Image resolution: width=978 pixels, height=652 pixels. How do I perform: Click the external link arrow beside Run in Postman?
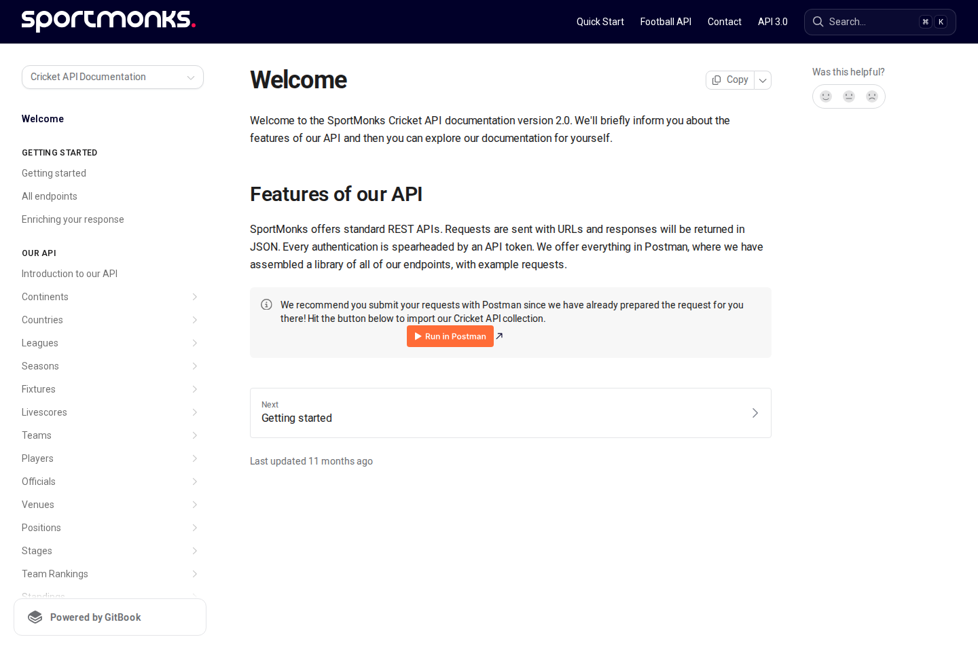[499, 336]
